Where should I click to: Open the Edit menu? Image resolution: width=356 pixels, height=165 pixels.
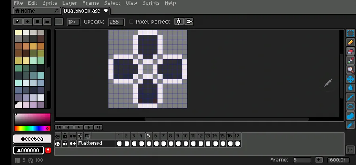(33, 3)
